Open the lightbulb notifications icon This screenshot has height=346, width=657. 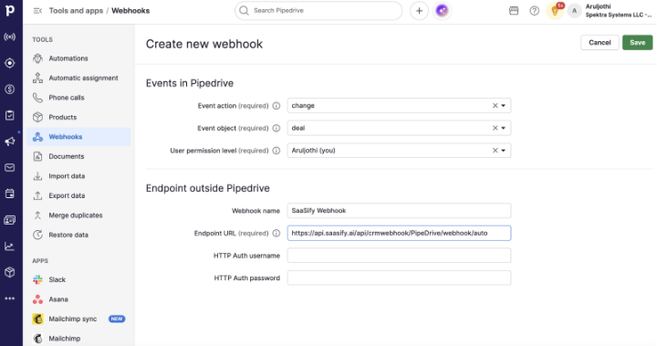click(x=555, y=11)
